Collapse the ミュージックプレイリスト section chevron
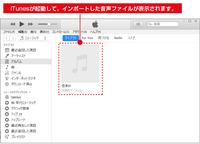This screenshot has height=144, width=200. tap(30, 92)
